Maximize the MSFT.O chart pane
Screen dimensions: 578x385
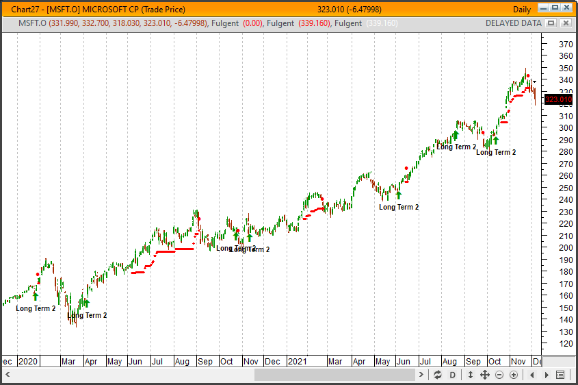551,23
